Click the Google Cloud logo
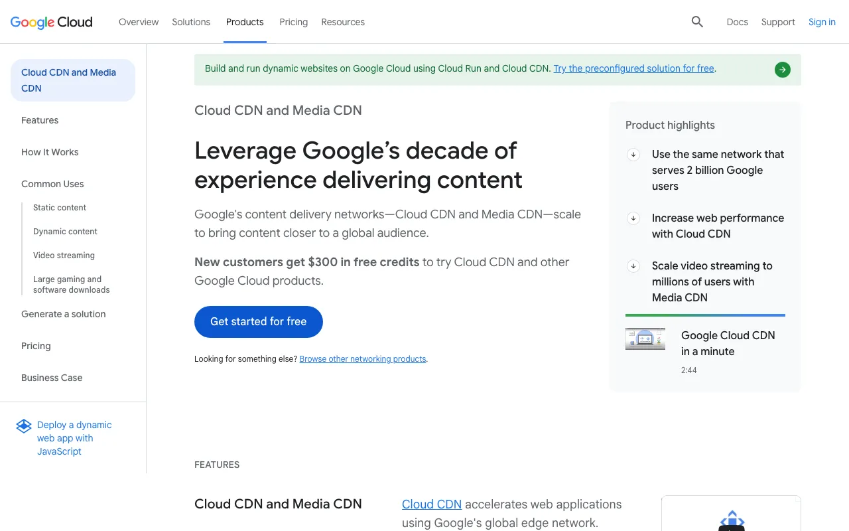The width and height of the screenshot is (849, 531). [52, 22]
